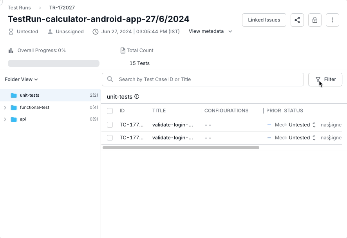Click the lock icon button

[x=315, y=20]
